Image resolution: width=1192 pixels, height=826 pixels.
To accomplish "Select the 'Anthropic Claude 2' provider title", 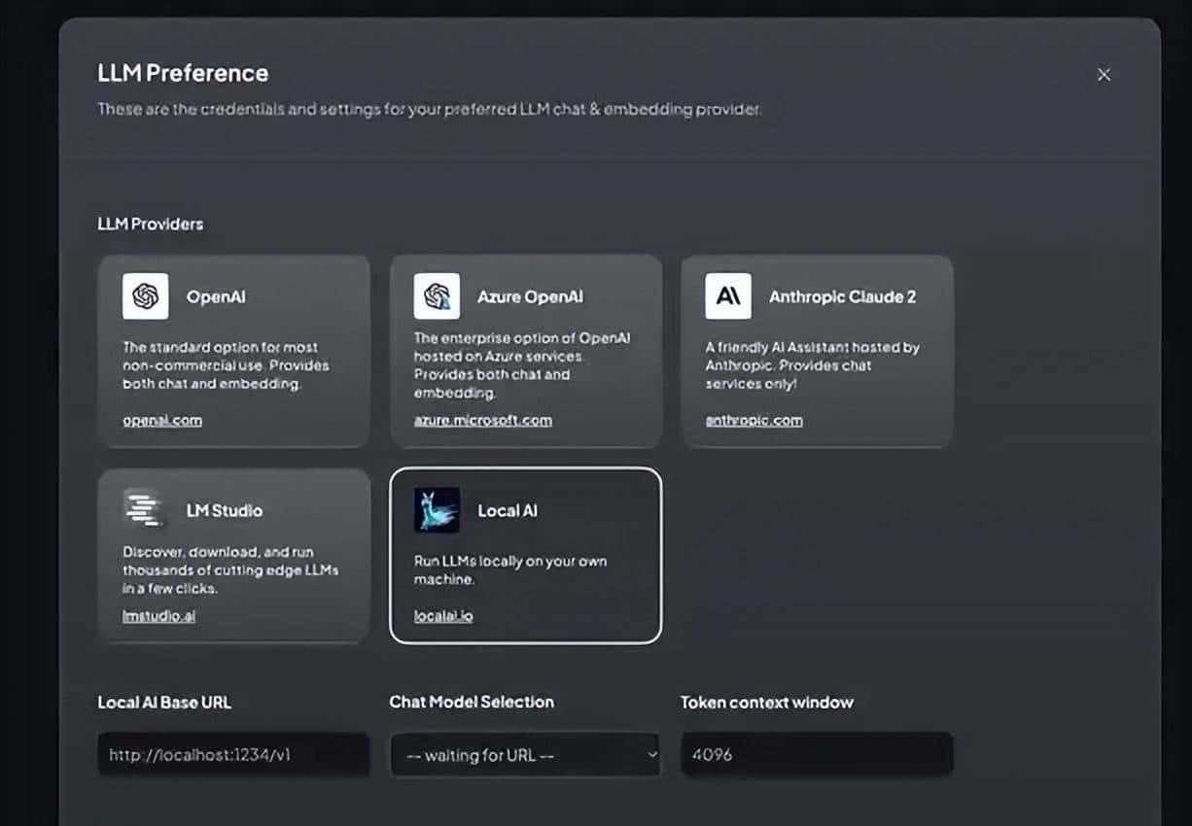I will click(842, 297).
